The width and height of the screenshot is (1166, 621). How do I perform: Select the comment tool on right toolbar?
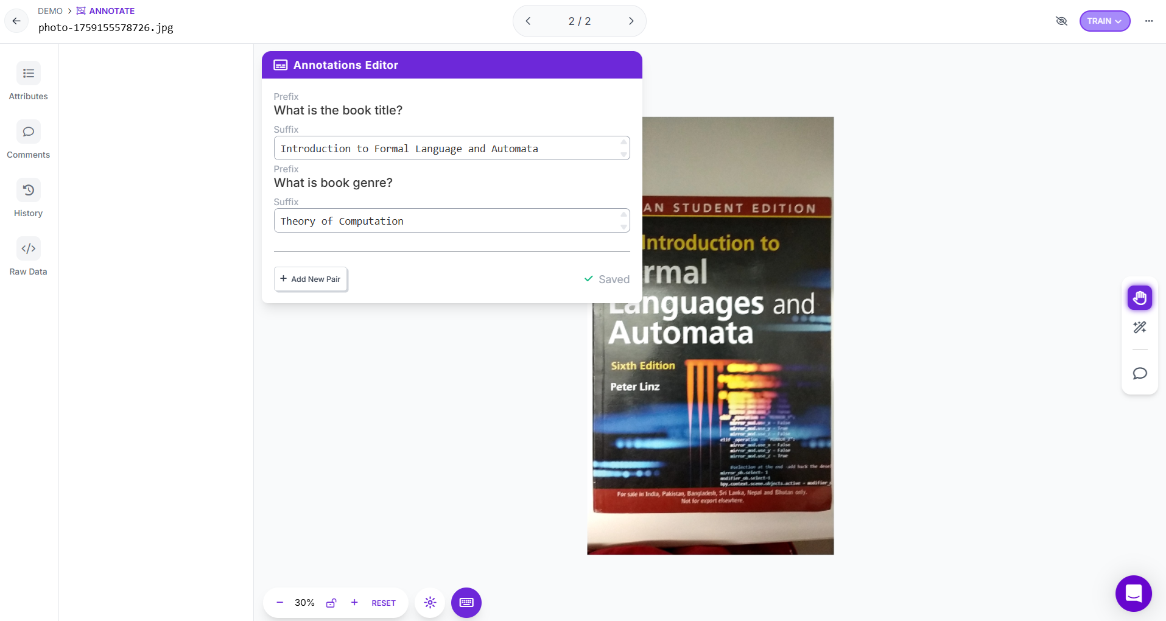(x=1140, y=373)
